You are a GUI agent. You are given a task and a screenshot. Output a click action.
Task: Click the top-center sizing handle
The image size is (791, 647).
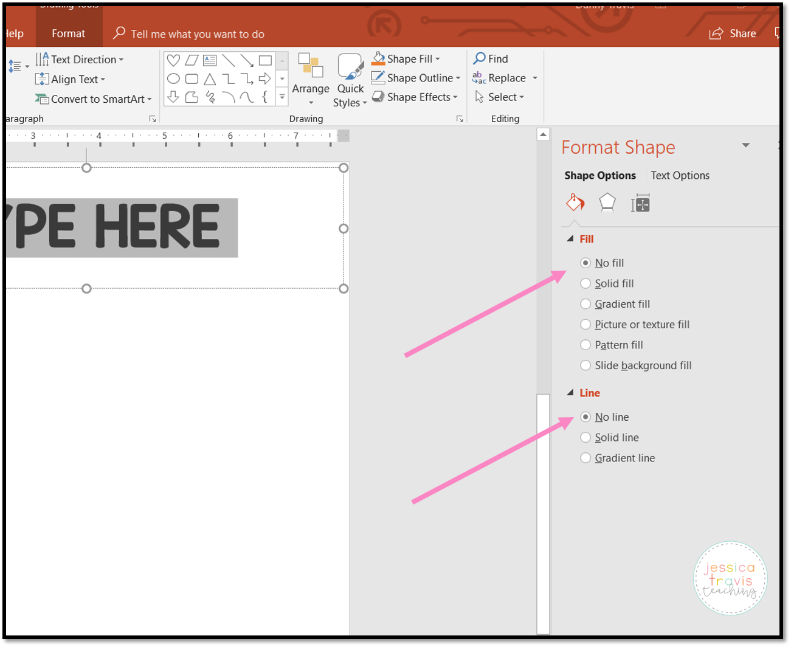pyautogui.click(x=86, y=167)
